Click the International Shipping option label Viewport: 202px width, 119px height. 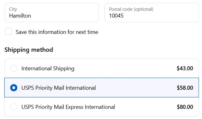coord(48,68)
